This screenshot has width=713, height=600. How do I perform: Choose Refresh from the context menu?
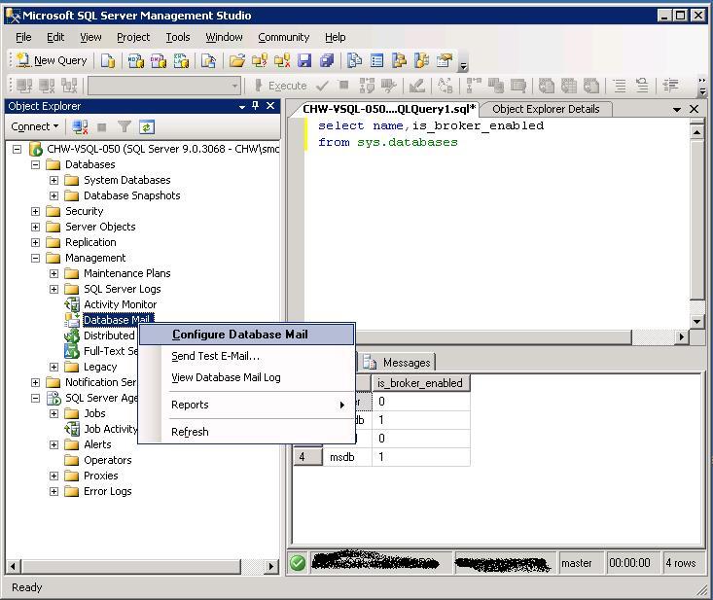[246, 432]
